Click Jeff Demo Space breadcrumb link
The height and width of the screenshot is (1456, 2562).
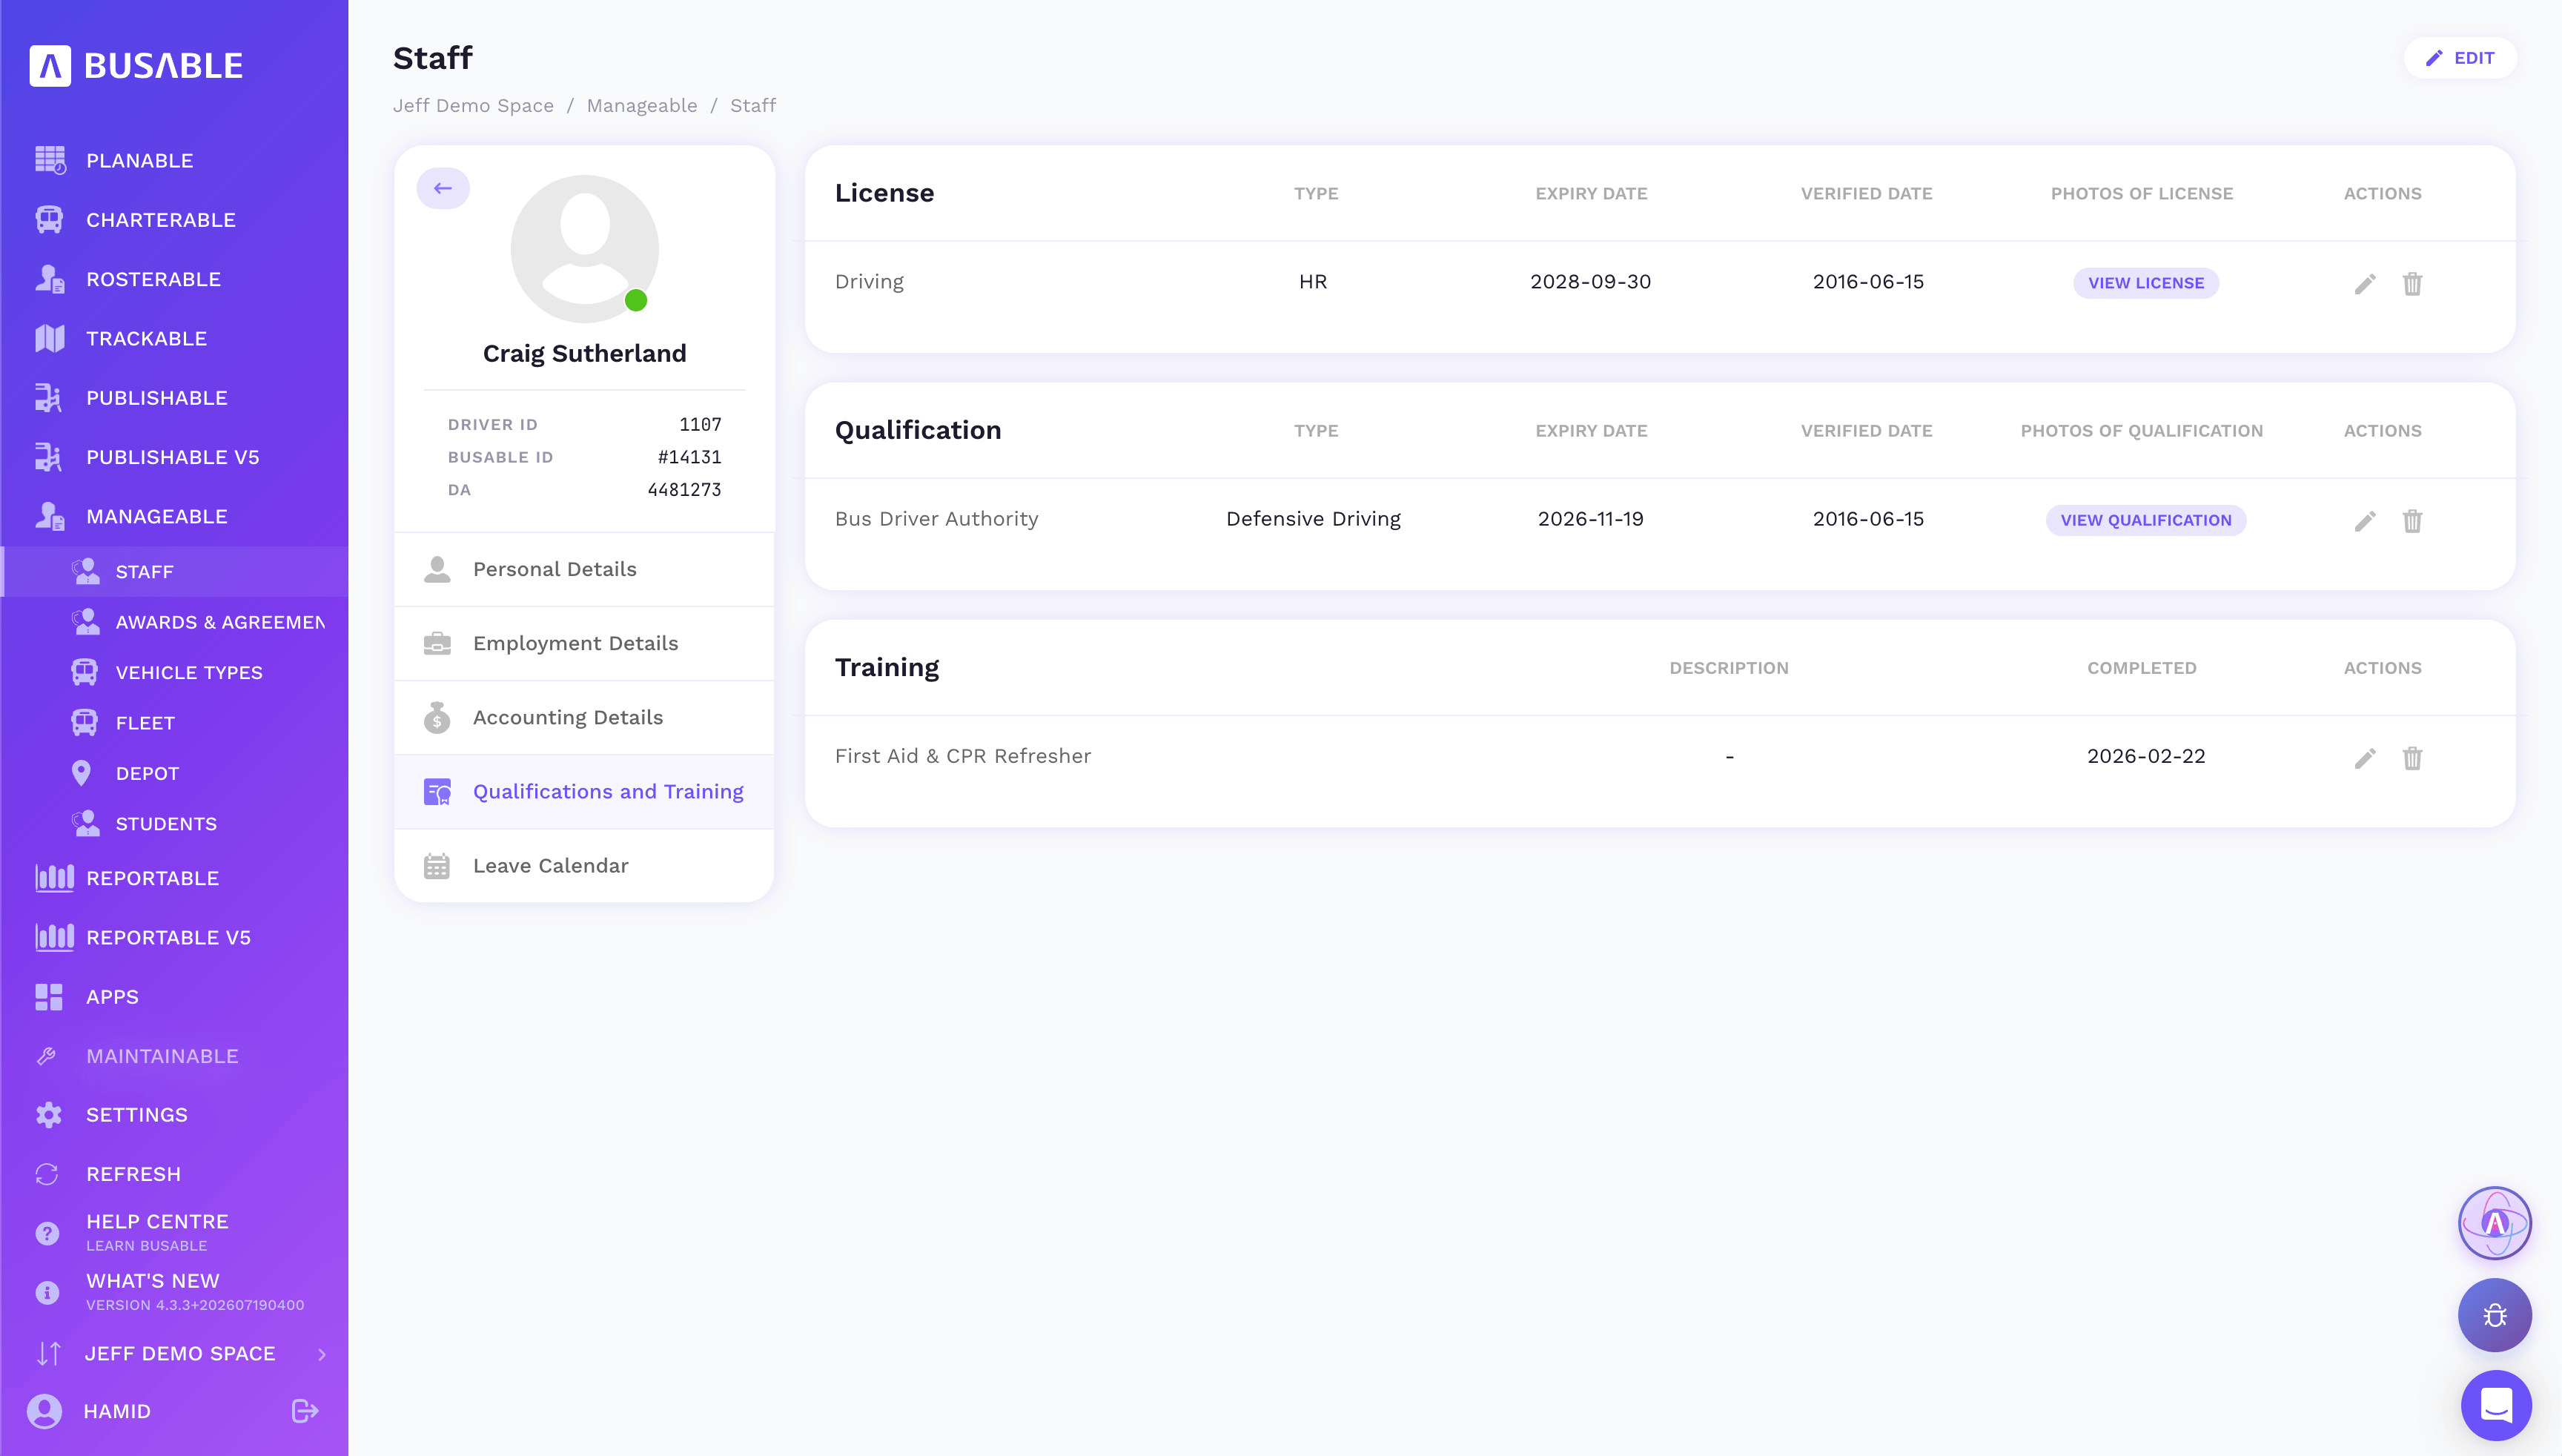(x=473, y=106)
